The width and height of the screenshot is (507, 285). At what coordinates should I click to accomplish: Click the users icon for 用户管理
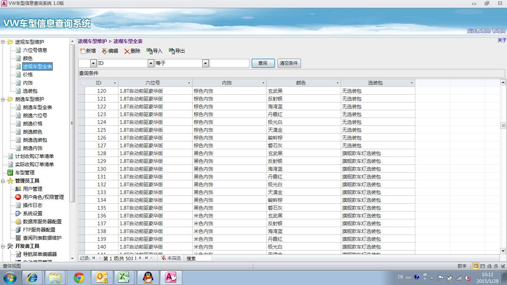[x=18, y=189]
